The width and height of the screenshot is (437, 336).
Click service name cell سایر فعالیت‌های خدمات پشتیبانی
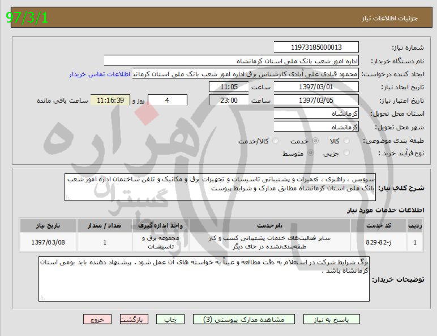[269, 242]
